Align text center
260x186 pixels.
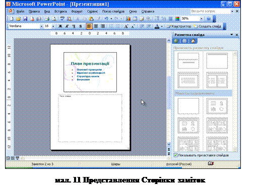96,26
